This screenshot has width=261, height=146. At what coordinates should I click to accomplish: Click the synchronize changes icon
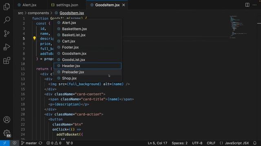[40, 143]
